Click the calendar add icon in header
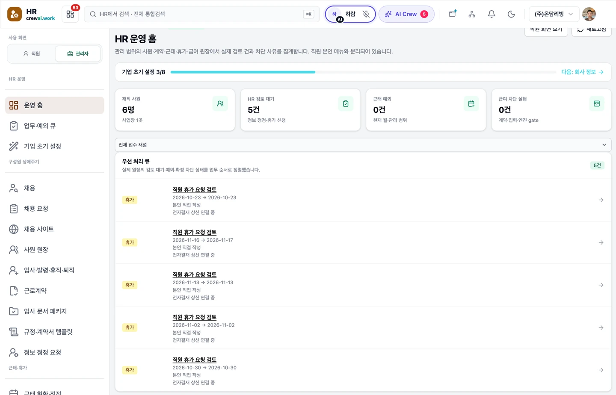The width and height of the screenshot is (616, 395). tap(453, 14)
